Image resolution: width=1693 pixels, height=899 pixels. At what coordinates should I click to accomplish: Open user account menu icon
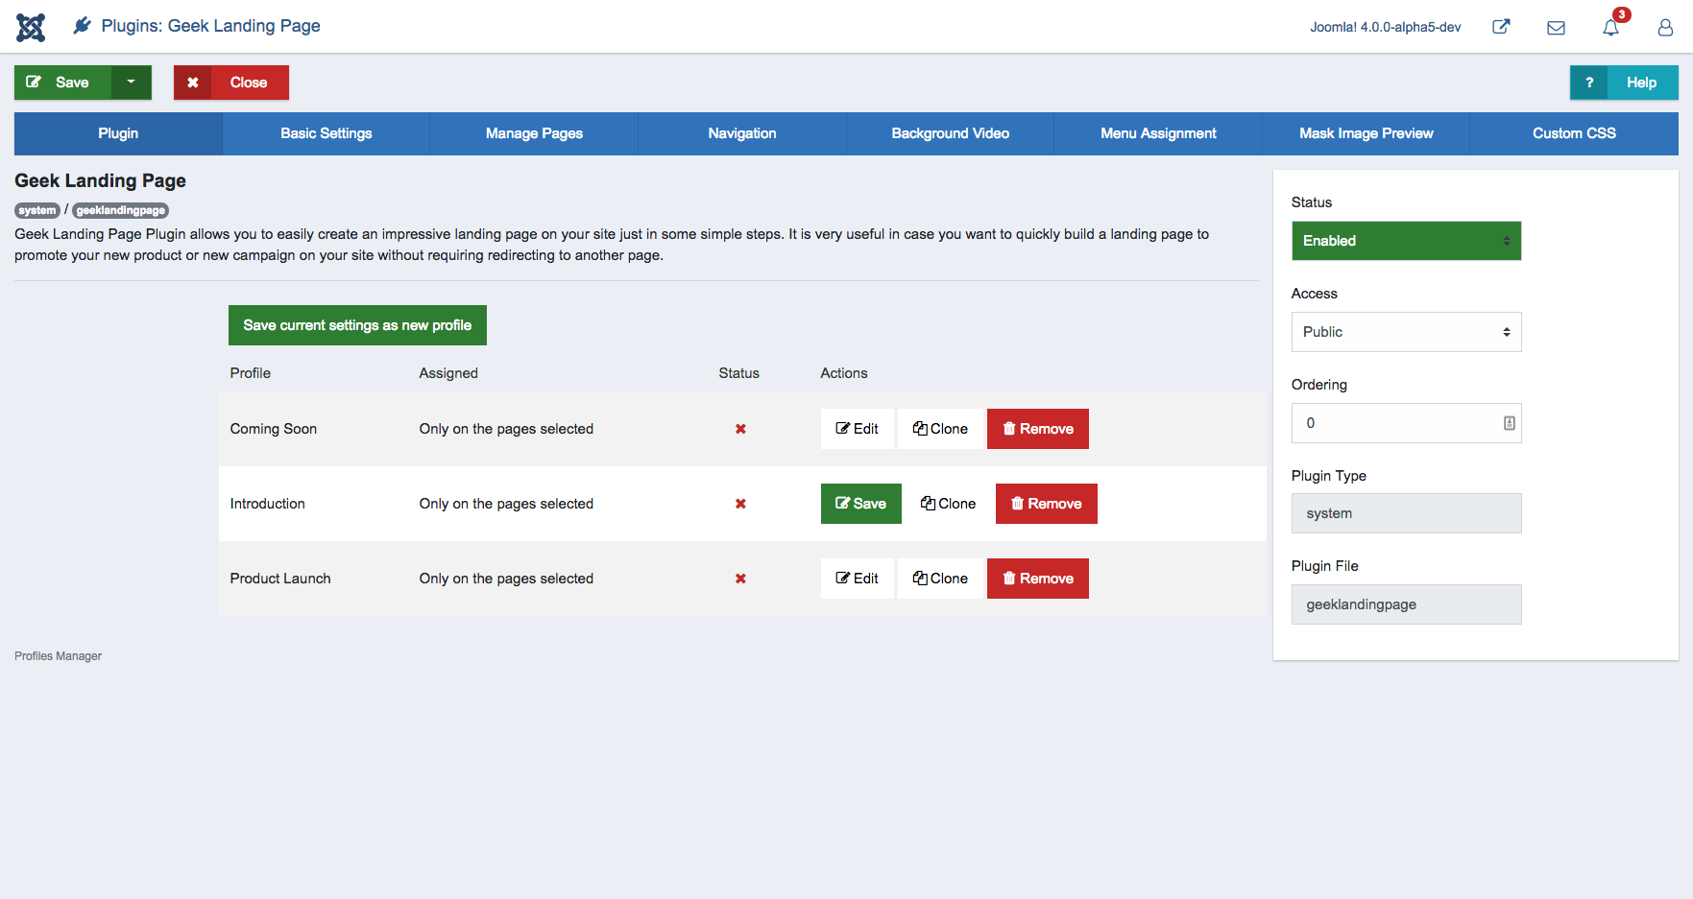(x=1665, y=28)
